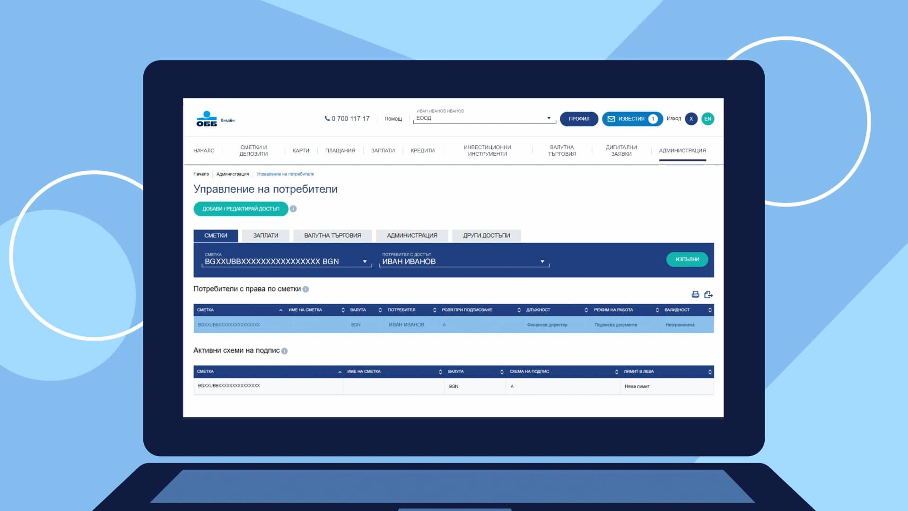Image resolution: width=908 pixels, height=511 pixels.
Task: Toggle sorting on ИМЕ НА СМЕТКА column
Action: (343, 310)
